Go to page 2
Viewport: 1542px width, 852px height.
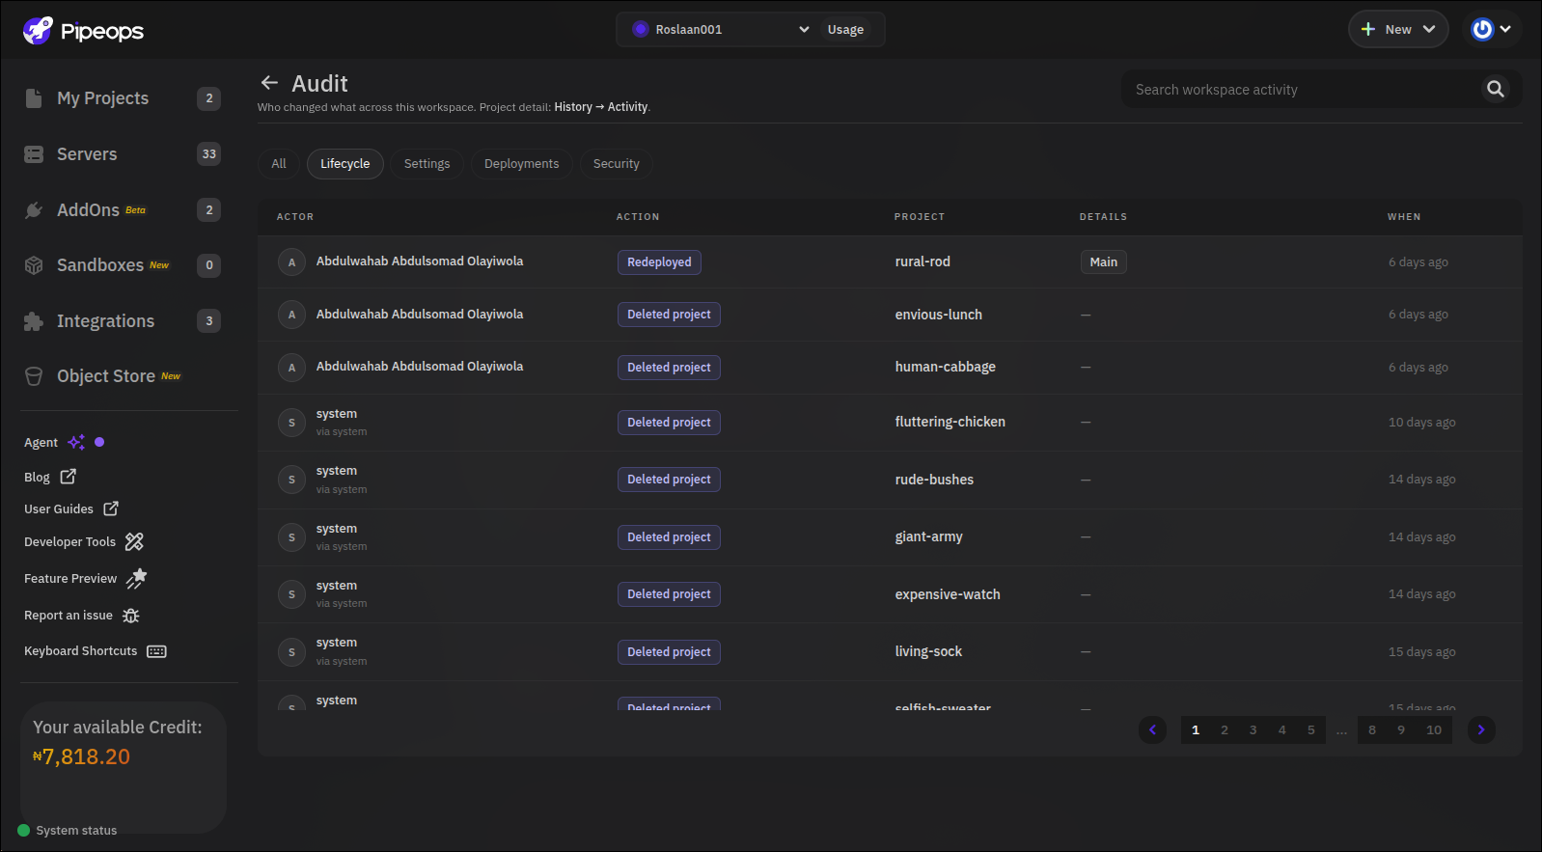tap(1225, 730)
